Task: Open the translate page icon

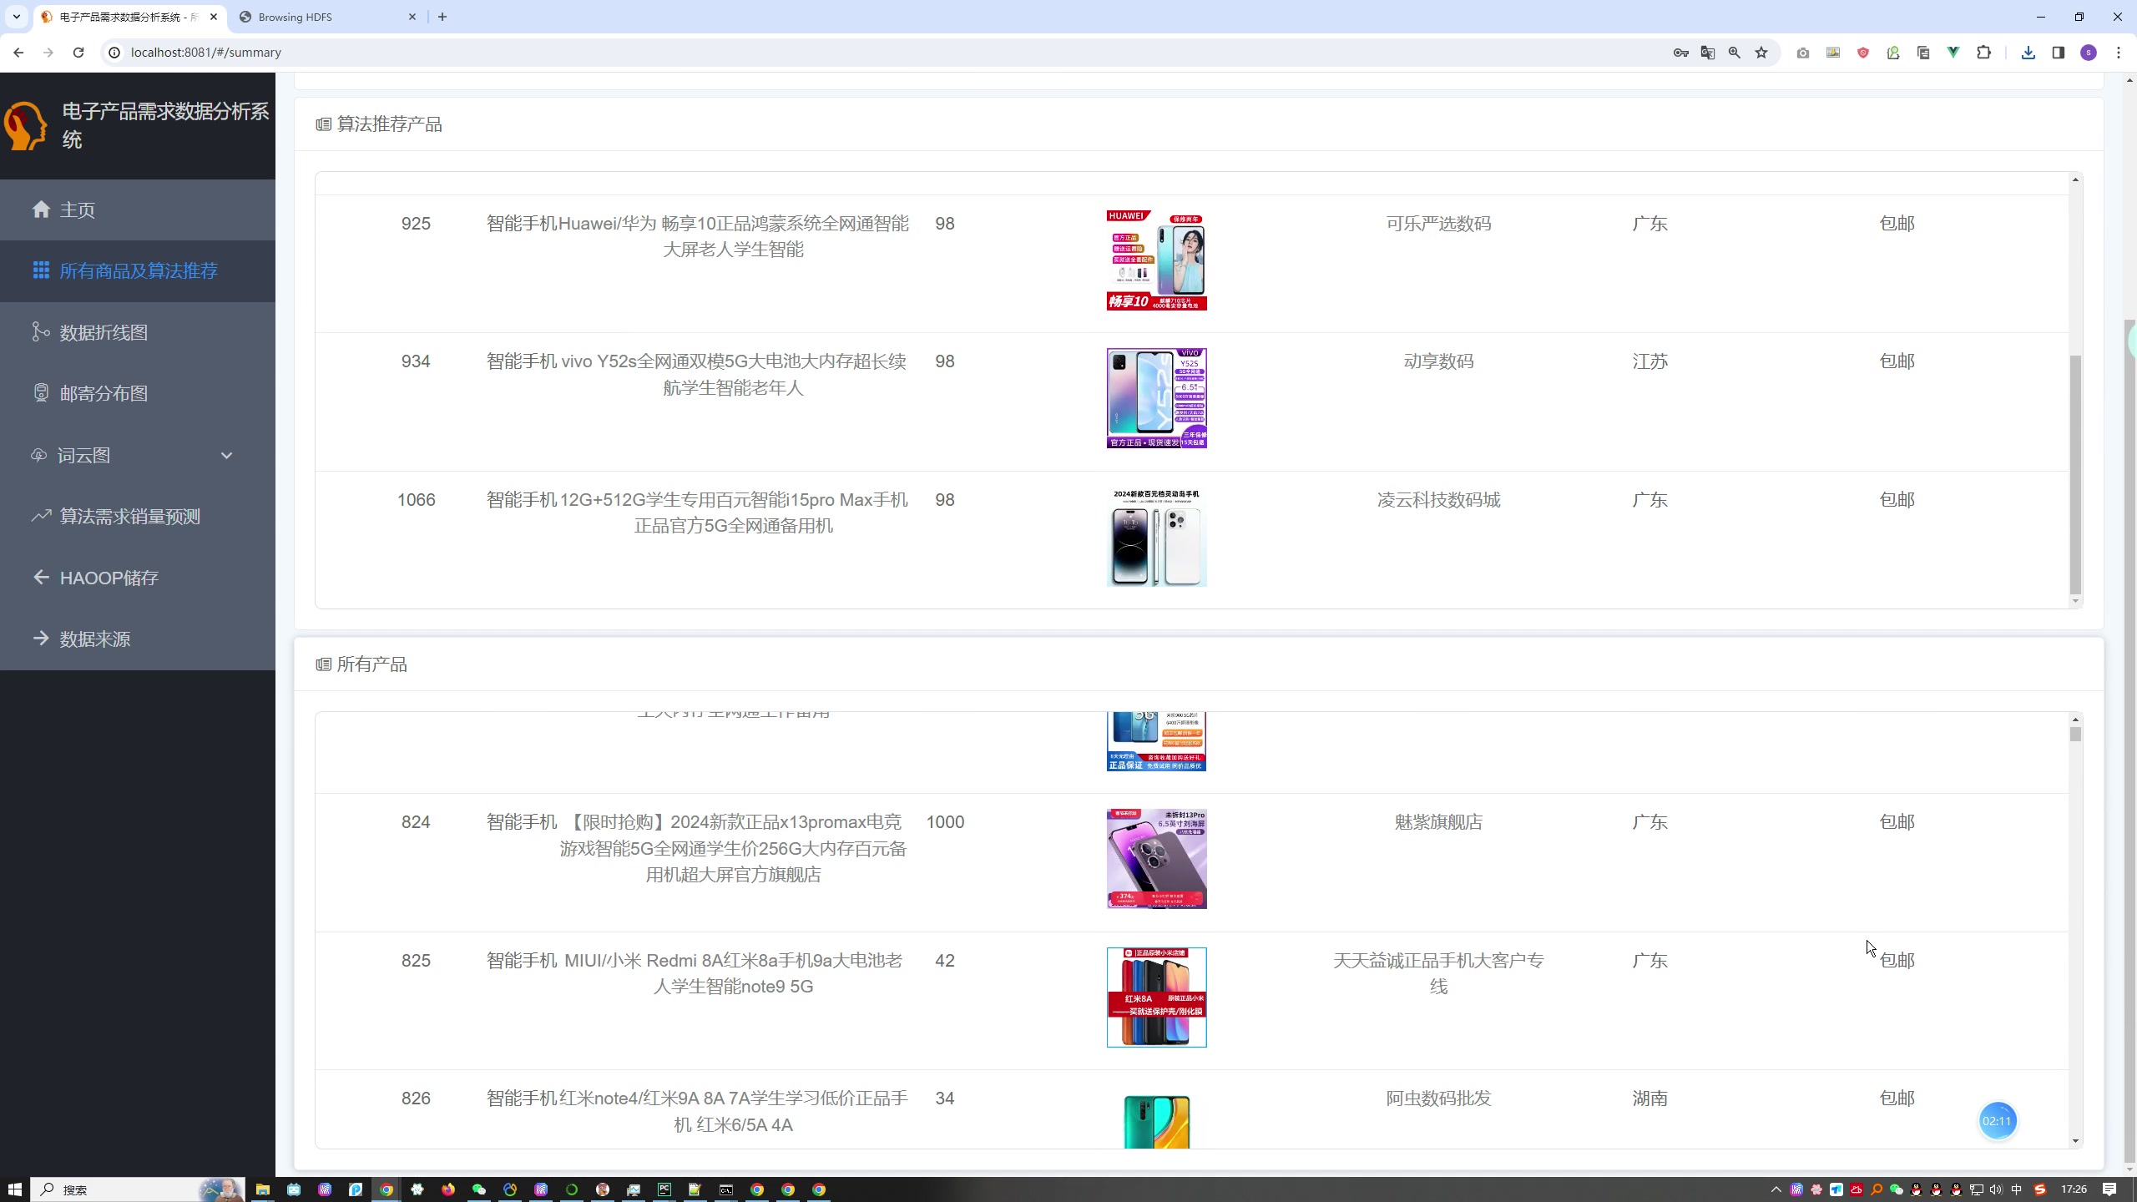Action: pyautogui.click(x=1708, y=53)
